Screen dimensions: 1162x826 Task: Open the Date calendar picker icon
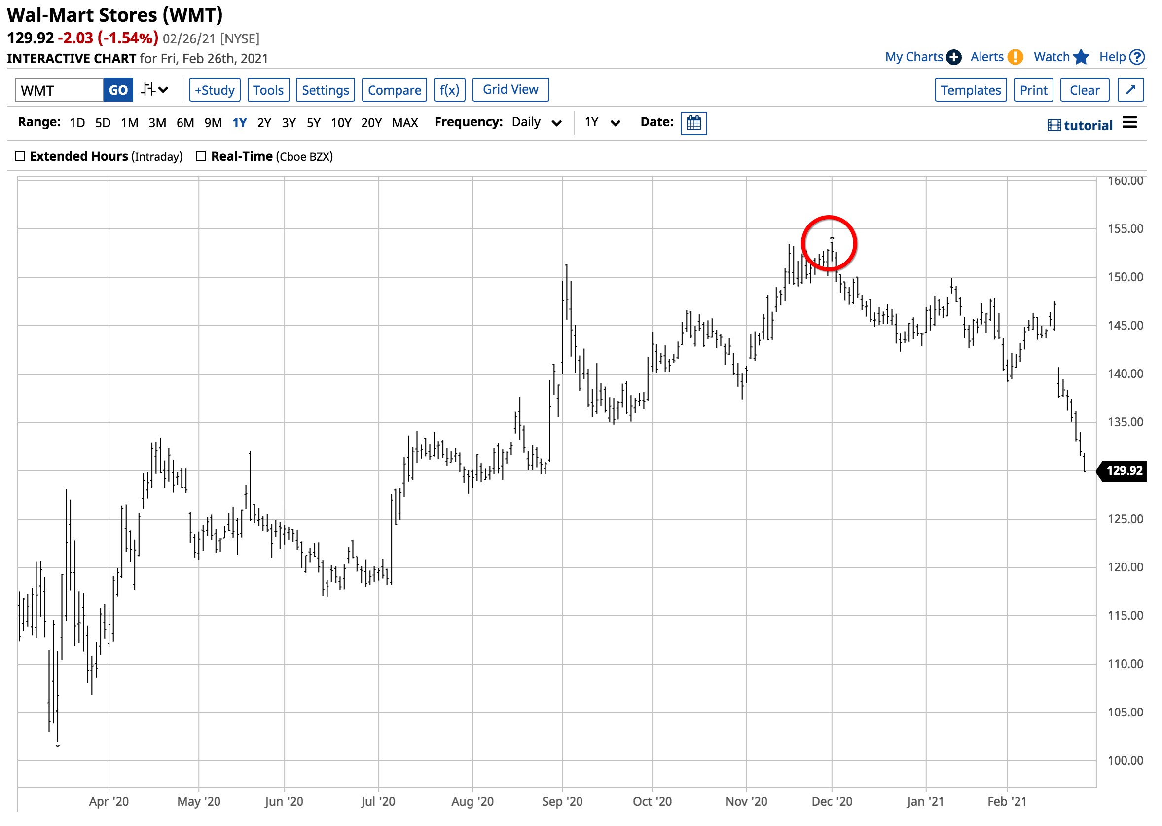(x=693, y=123)
